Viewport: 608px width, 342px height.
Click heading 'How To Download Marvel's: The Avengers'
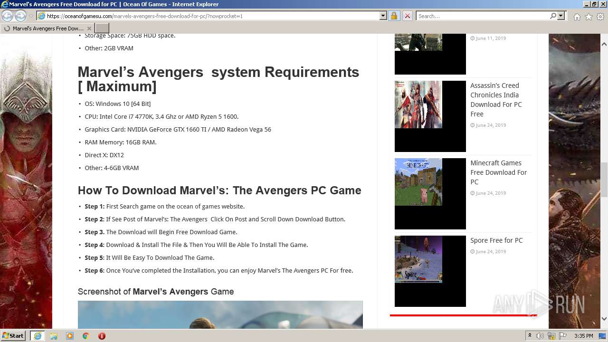(x=219, y=190)
